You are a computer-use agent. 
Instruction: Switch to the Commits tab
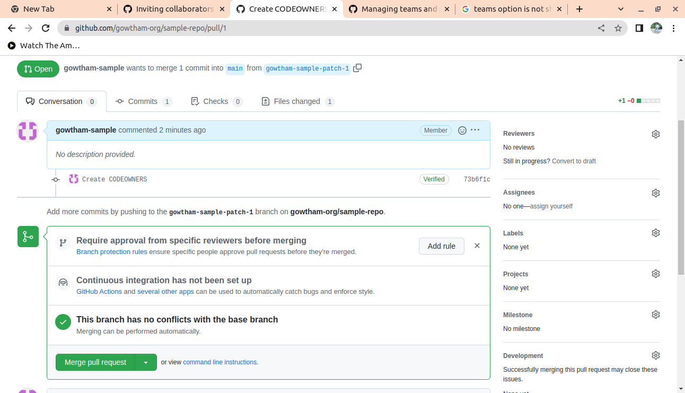tap(143, 101)
